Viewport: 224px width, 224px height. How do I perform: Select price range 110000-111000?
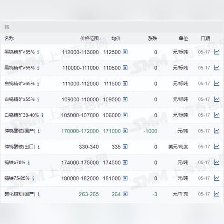pos(80,68)
